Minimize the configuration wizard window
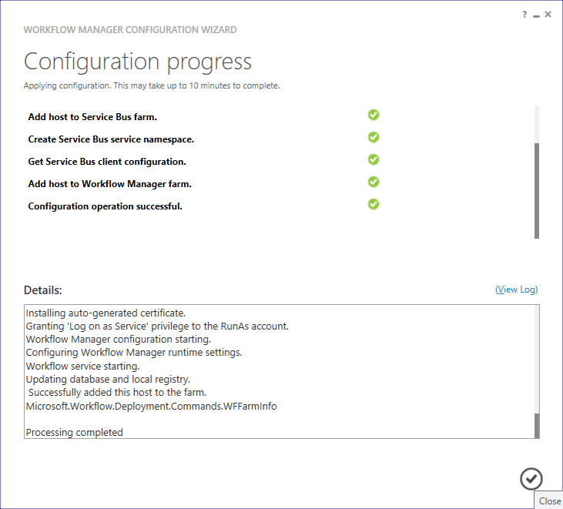Viewport: 563px width, 509px height. pyautogui.click(x=536, y=15)
